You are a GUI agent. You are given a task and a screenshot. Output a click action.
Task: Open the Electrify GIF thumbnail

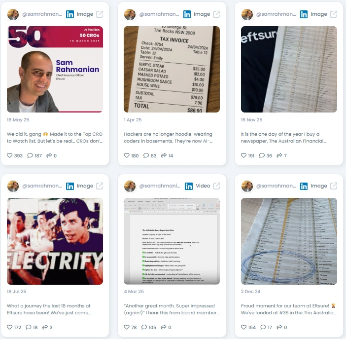coord(55,241)
